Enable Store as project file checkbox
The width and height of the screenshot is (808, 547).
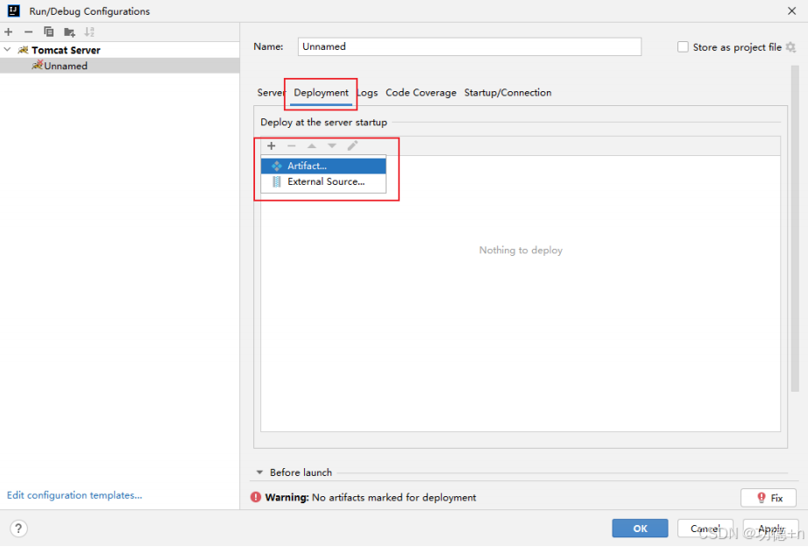683,47
